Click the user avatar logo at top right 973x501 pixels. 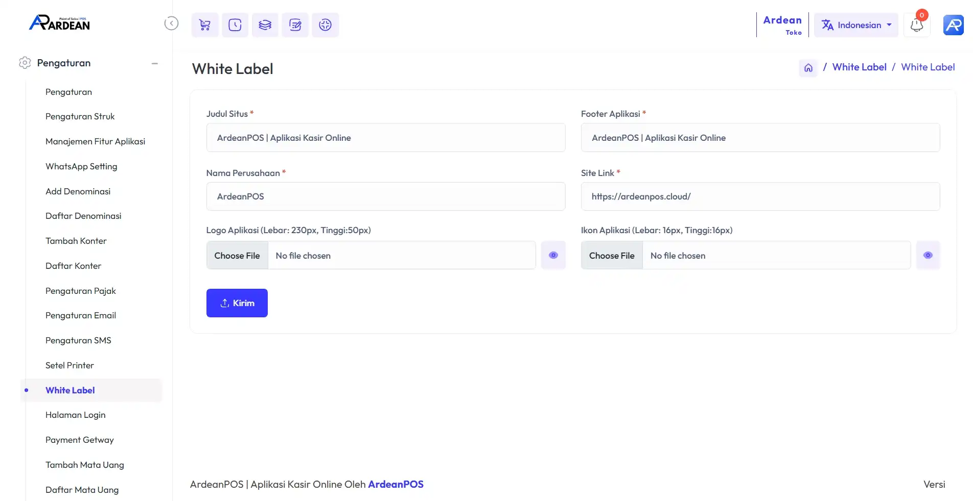click(x=954, y=25)
